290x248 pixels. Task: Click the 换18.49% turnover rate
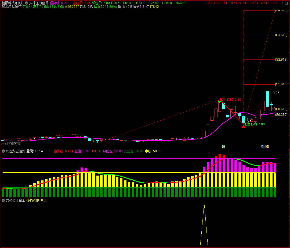125,7
